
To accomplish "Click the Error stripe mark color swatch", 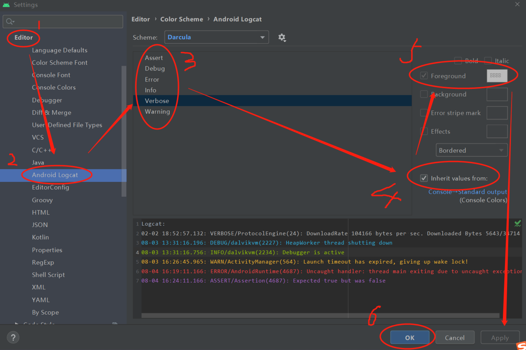I will (497, 113).
